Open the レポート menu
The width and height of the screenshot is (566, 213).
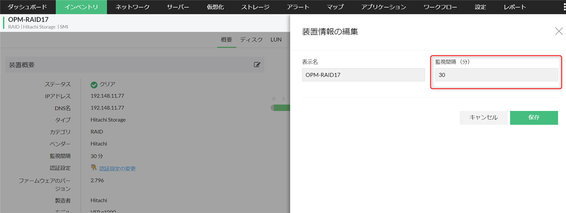[515, 7]
